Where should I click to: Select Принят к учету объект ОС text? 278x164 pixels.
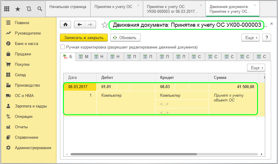229,98
